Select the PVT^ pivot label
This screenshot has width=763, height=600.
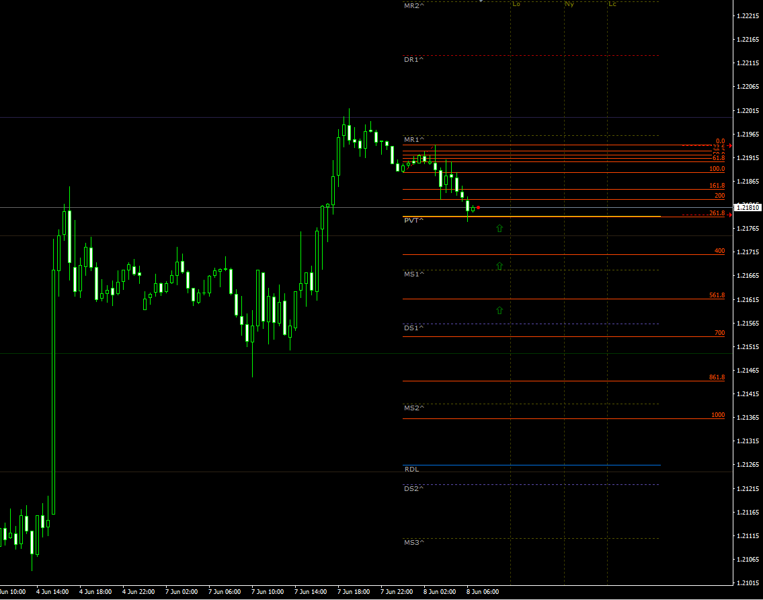(x=413, y=221)
